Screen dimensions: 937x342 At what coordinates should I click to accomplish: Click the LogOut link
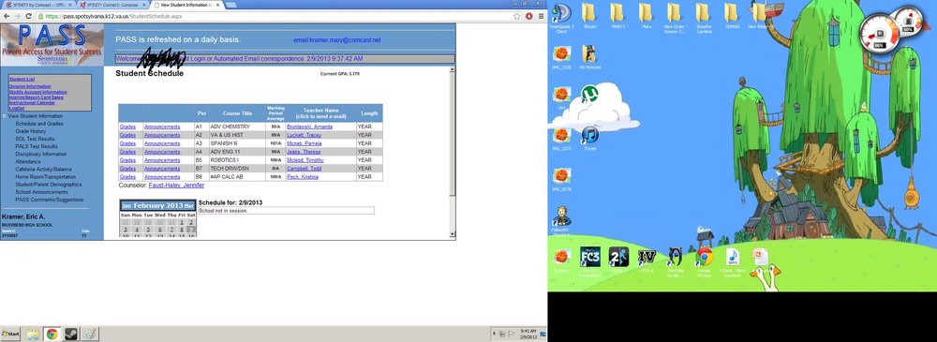coord(17,108)
